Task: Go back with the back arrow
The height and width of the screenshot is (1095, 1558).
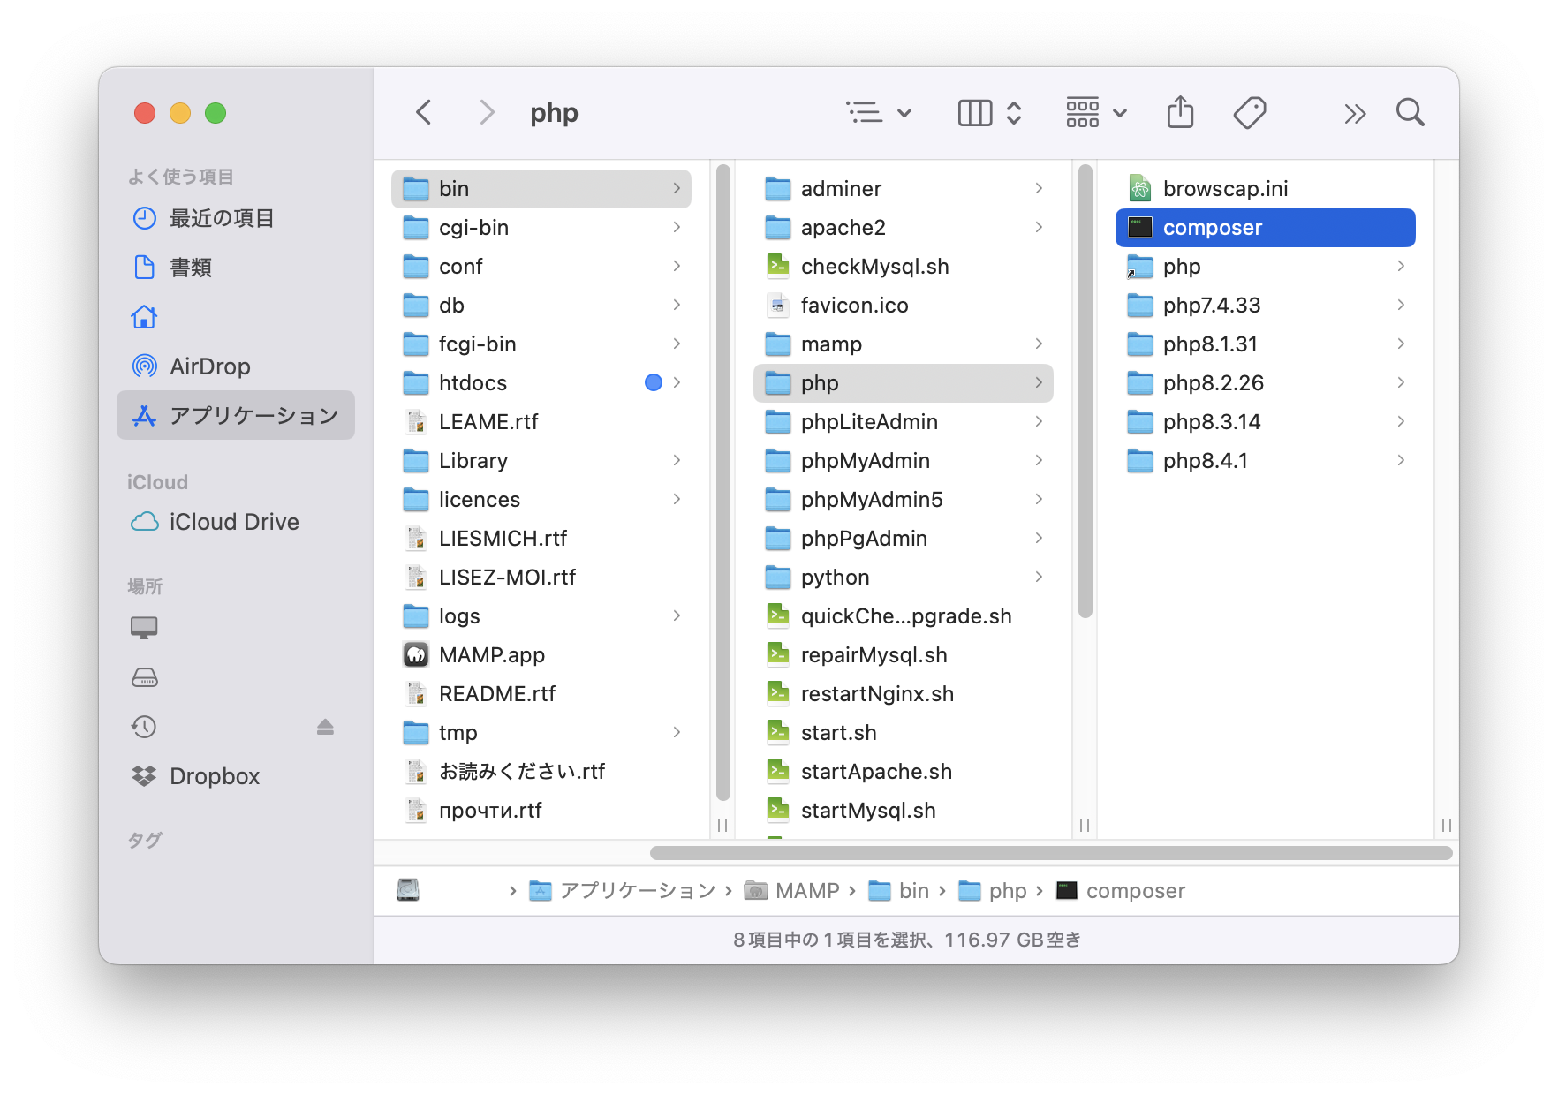Action: (424, 112)
